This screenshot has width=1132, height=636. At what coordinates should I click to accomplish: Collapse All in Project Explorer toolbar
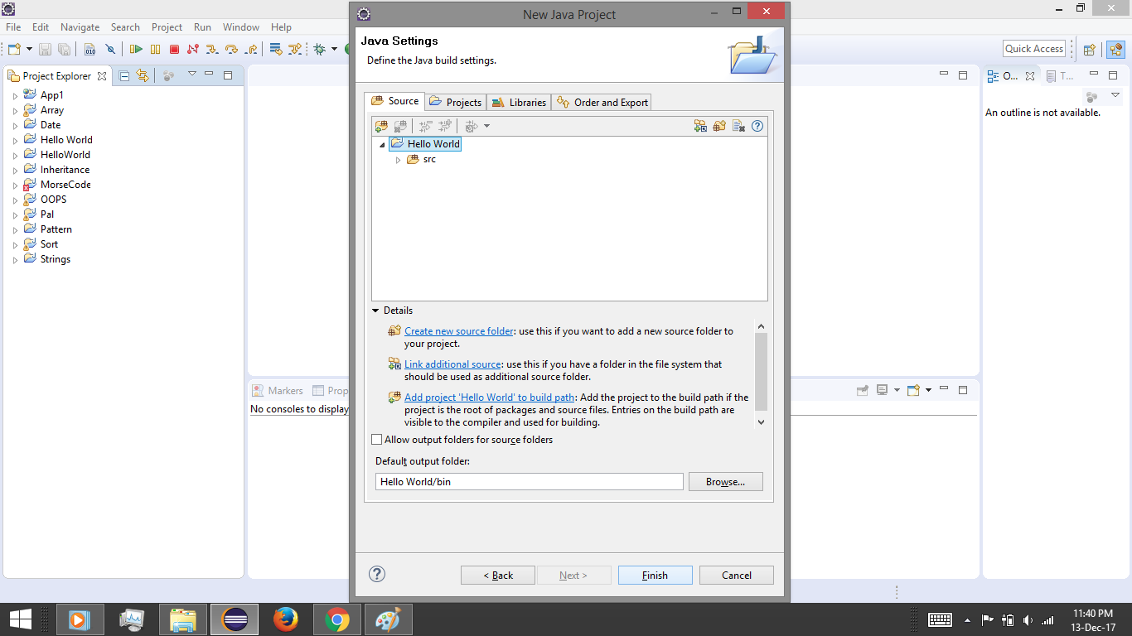pyautogui.click(x=123, y=75)
